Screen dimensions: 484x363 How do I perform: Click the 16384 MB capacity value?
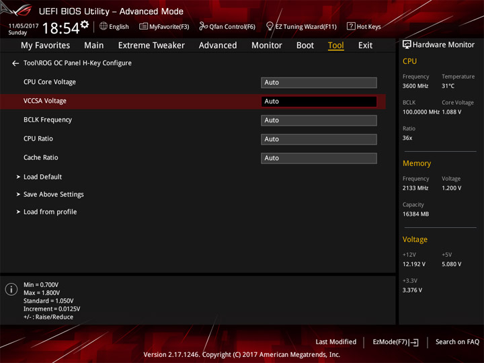click(x=415, y=214)
